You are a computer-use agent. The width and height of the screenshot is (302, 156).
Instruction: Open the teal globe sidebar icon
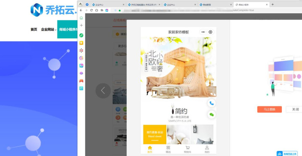pyautogui.click(x=81, y=88)
